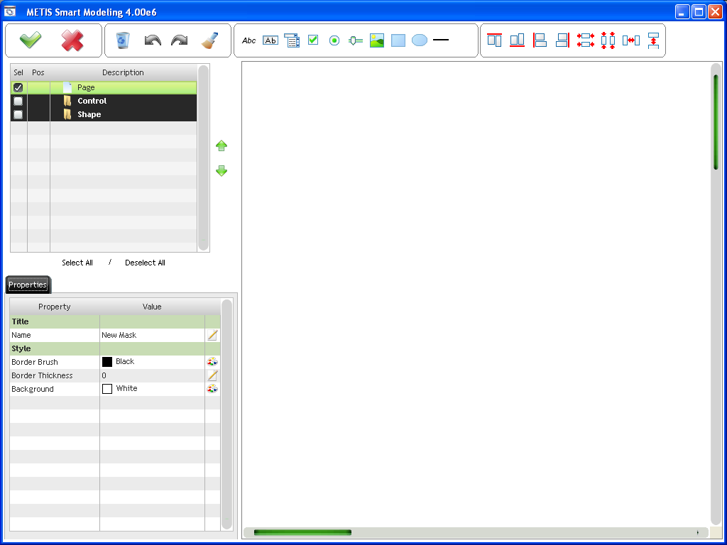Click the Description column header
Viewport: 727px width, 545px height.
click(123, 73)
